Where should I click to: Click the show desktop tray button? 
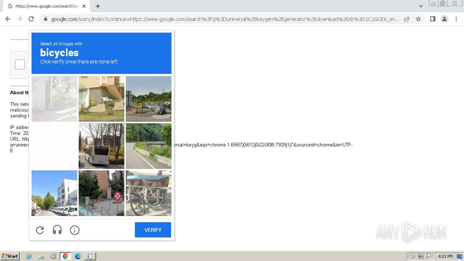tap(460, 256)
